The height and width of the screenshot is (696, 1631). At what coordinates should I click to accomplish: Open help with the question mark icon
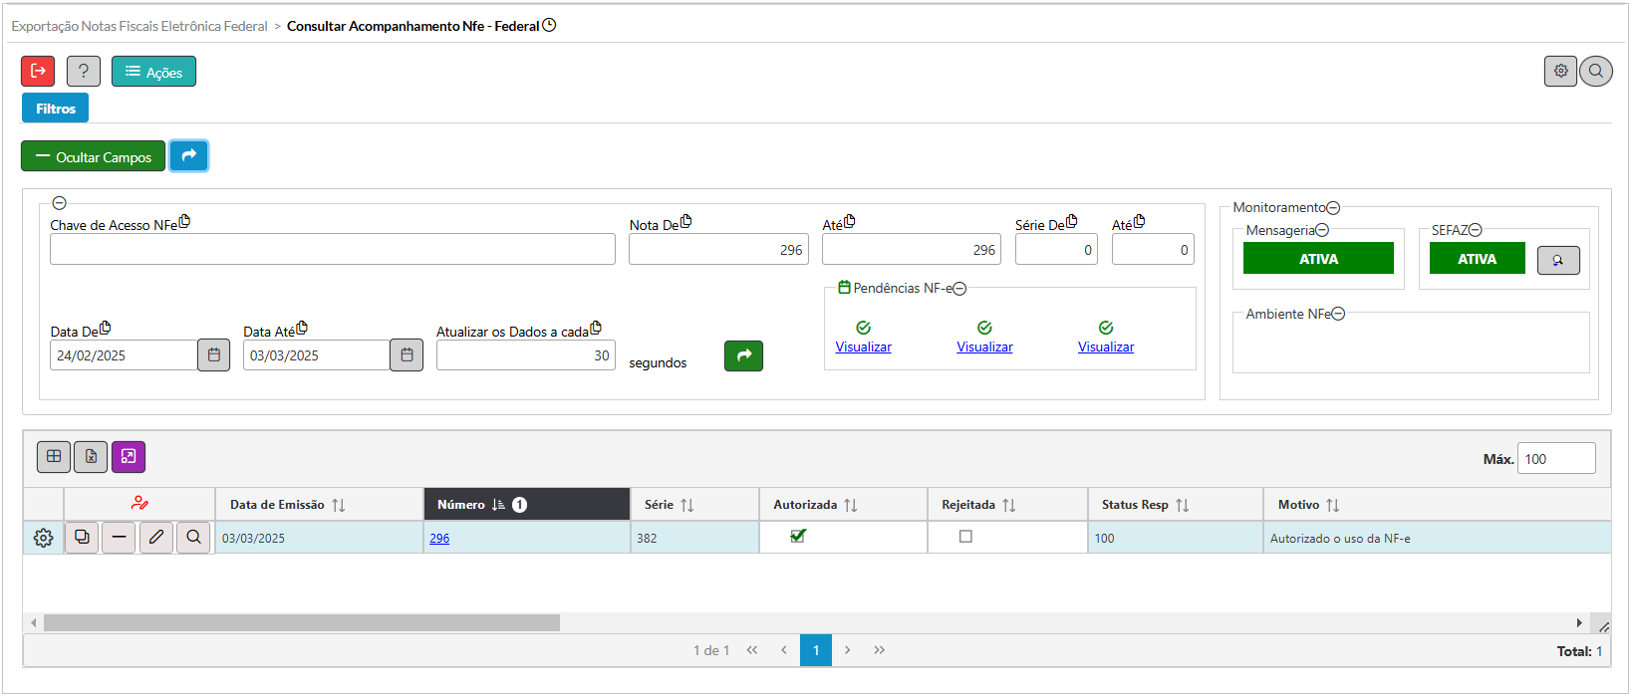tap(84, 71)
